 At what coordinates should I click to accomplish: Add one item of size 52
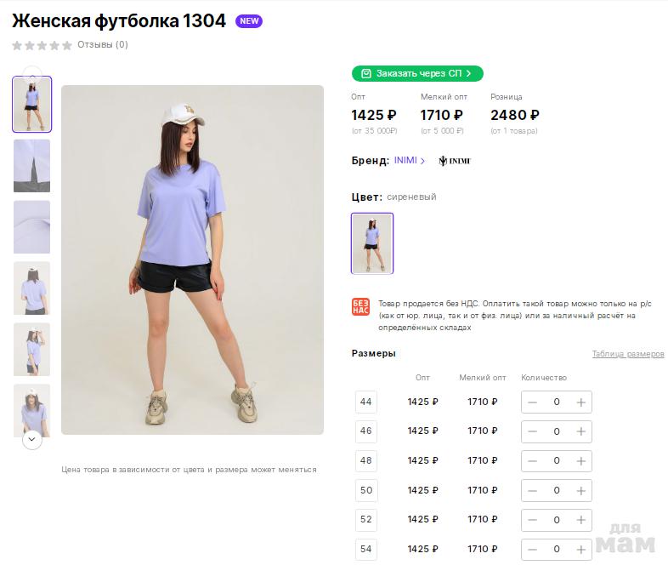581,520
